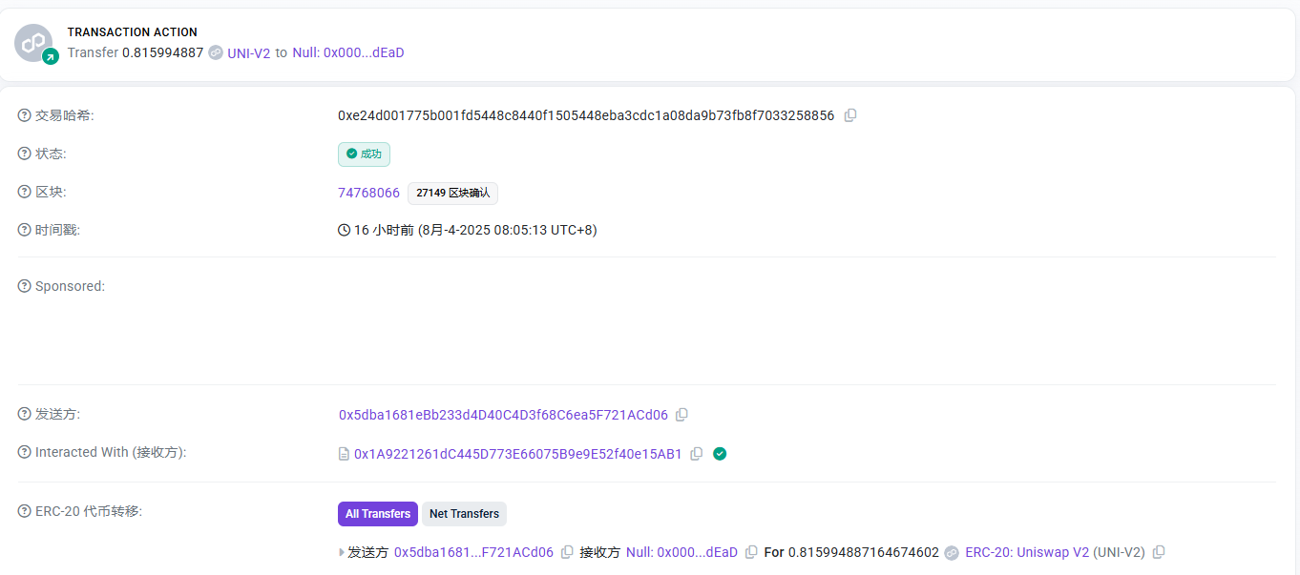Click the help icon next to 区块

(25, 192)
